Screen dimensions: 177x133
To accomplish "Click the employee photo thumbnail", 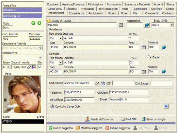I will coord(22,94).
